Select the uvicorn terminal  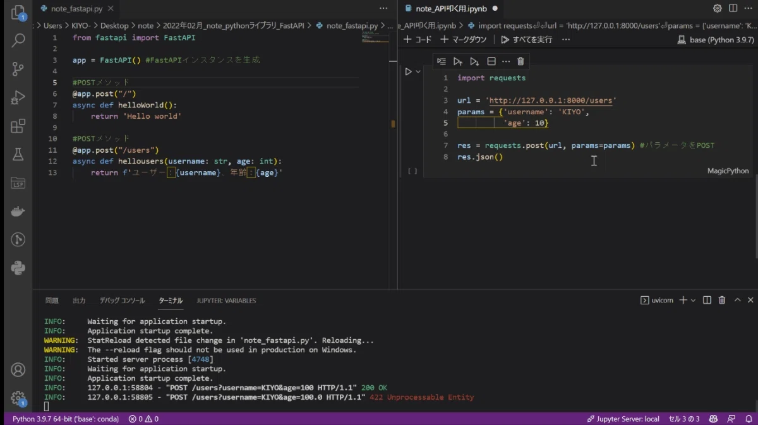coord(657,301)
